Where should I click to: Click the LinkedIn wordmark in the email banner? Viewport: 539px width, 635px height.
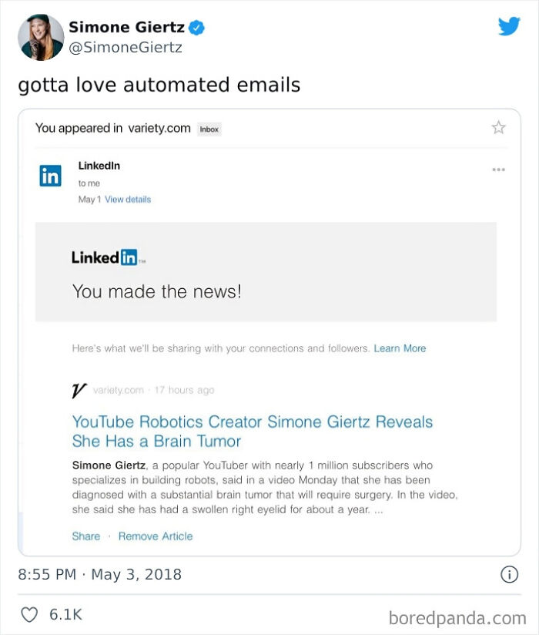pos(106,257)
